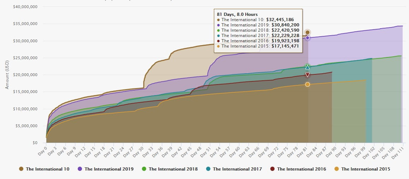Show or hide The International 2018 legend label
Screen dimensions: 409x179
(173, 169)
